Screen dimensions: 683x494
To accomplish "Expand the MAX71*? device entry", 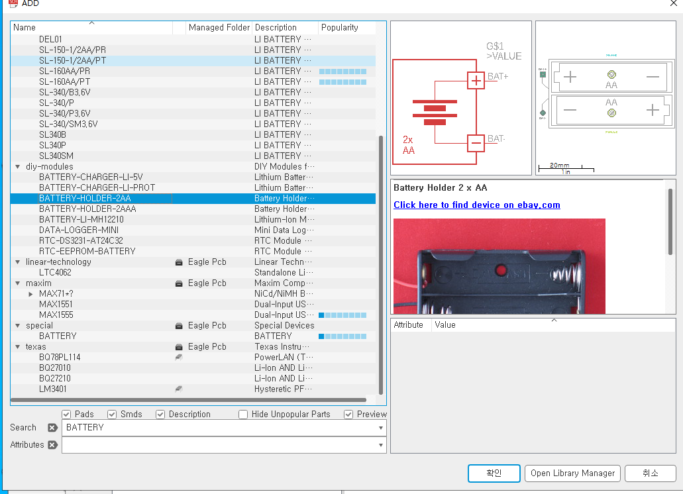I will click(x=30, y=294).
